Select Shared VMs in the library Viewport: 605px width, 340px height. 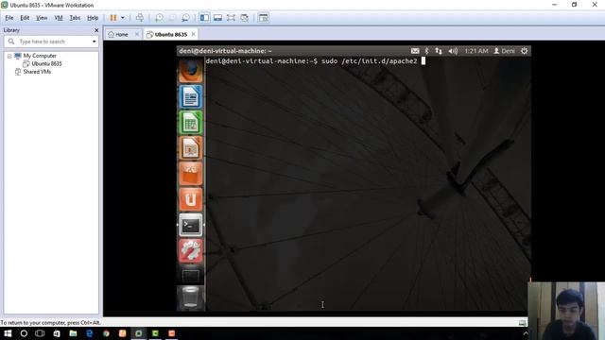[37, 72]
